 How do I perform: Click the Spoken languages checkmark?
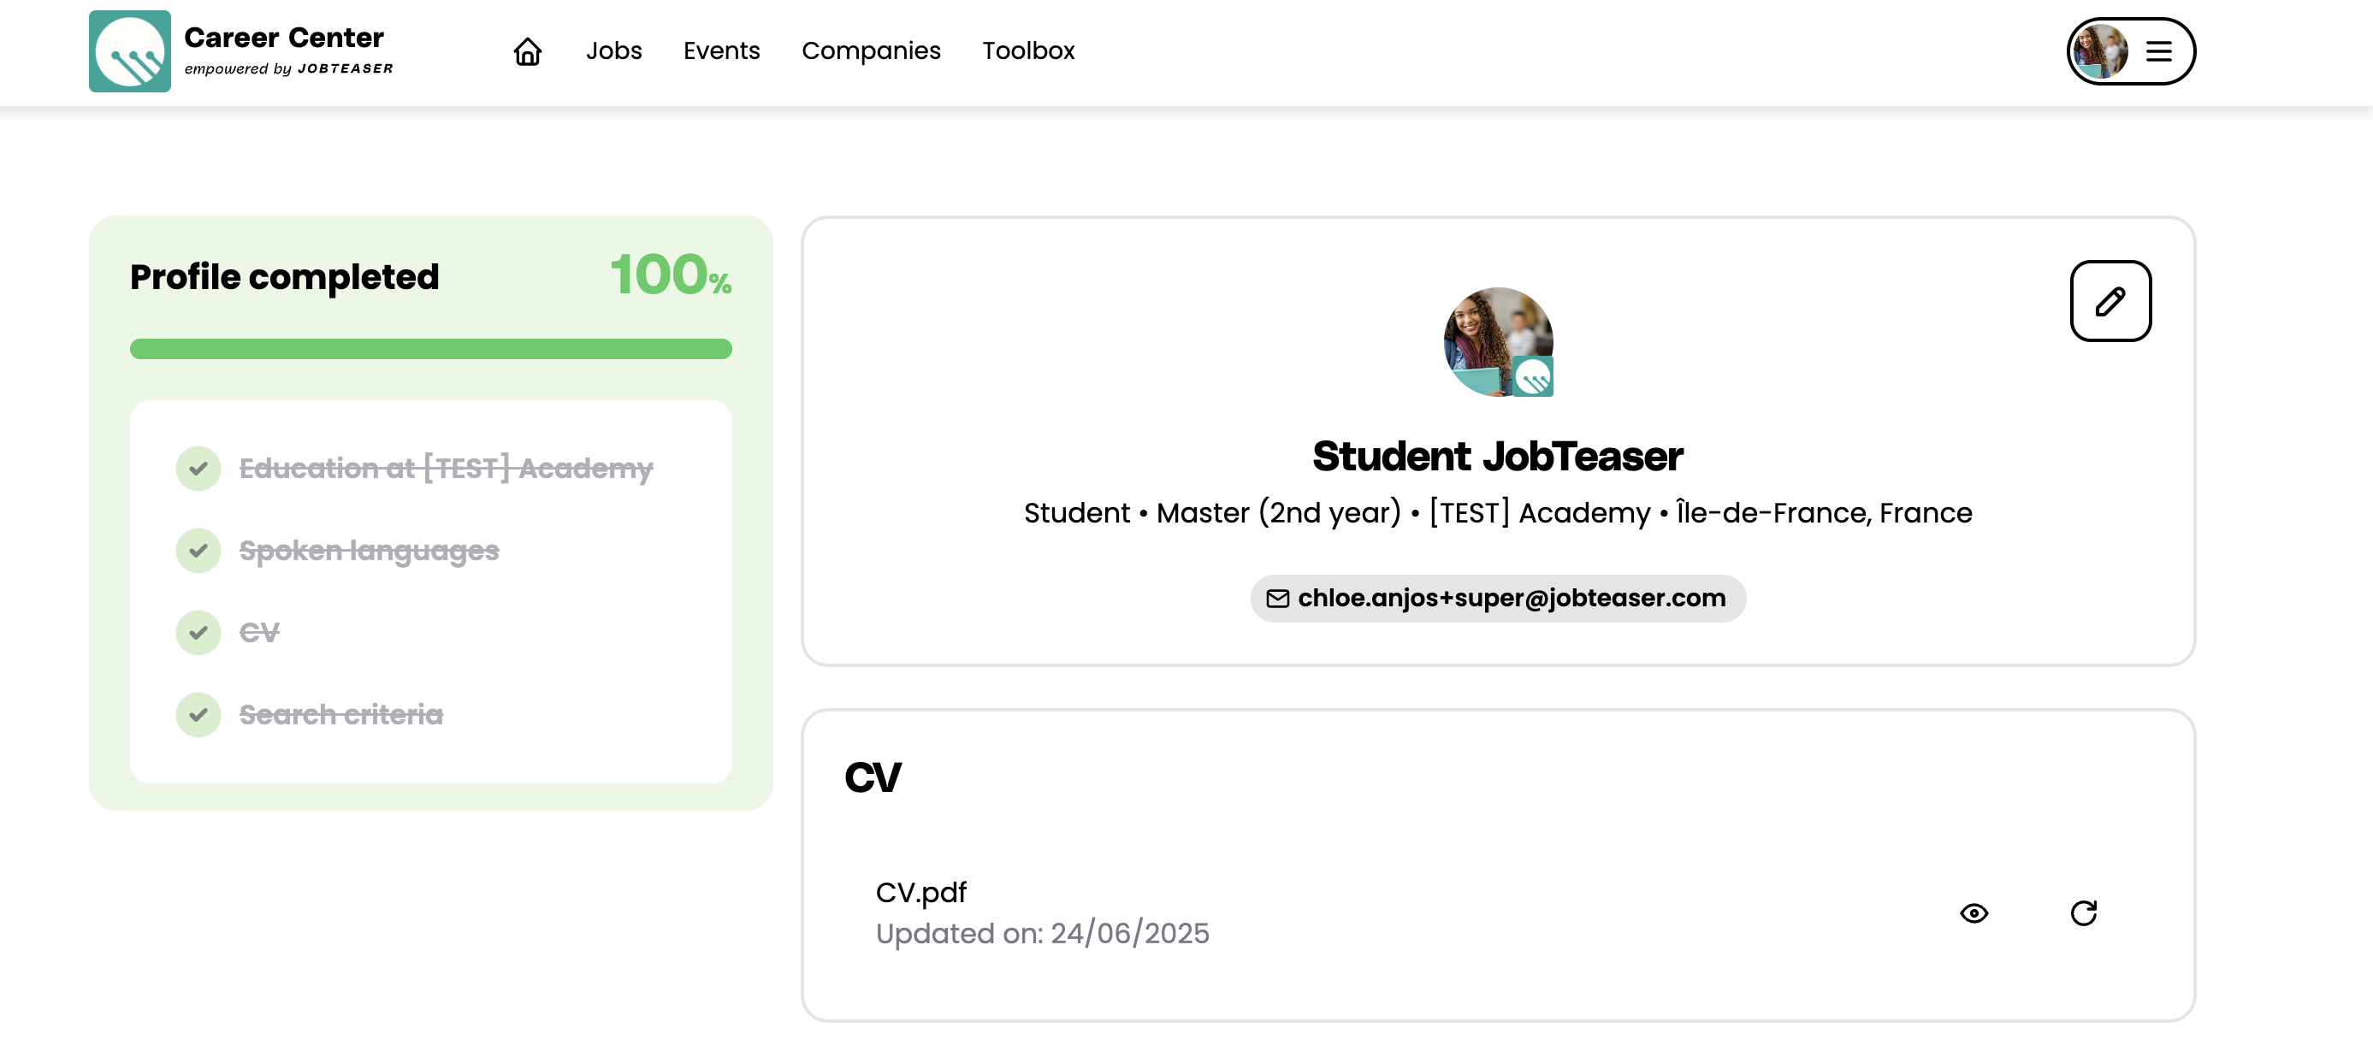[x=198, y=551]
